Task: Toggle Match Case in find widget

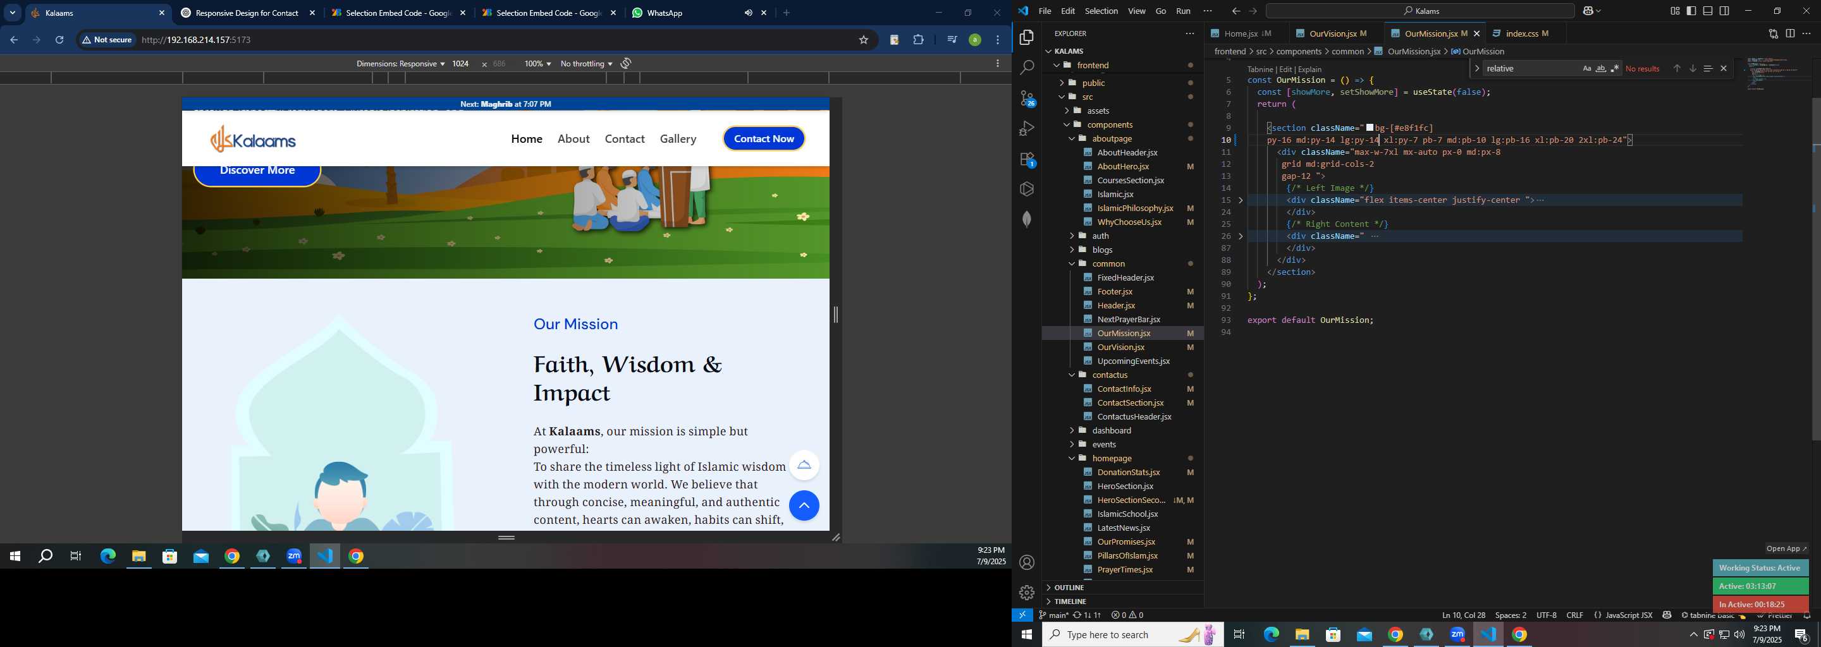Action: tap(1586, 68)
